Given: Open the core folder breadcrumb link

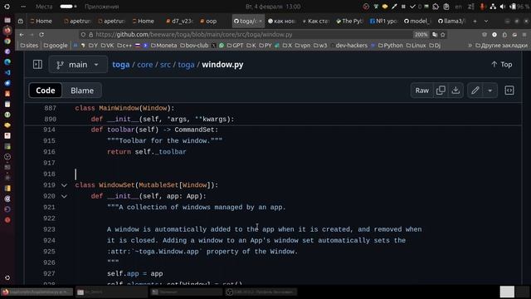Looking at the screenshot, I should pyautogui.click(x=145, y=65).
